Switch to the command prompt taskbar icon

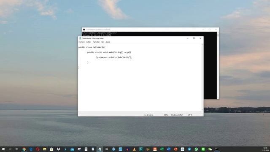pos(217,149)
